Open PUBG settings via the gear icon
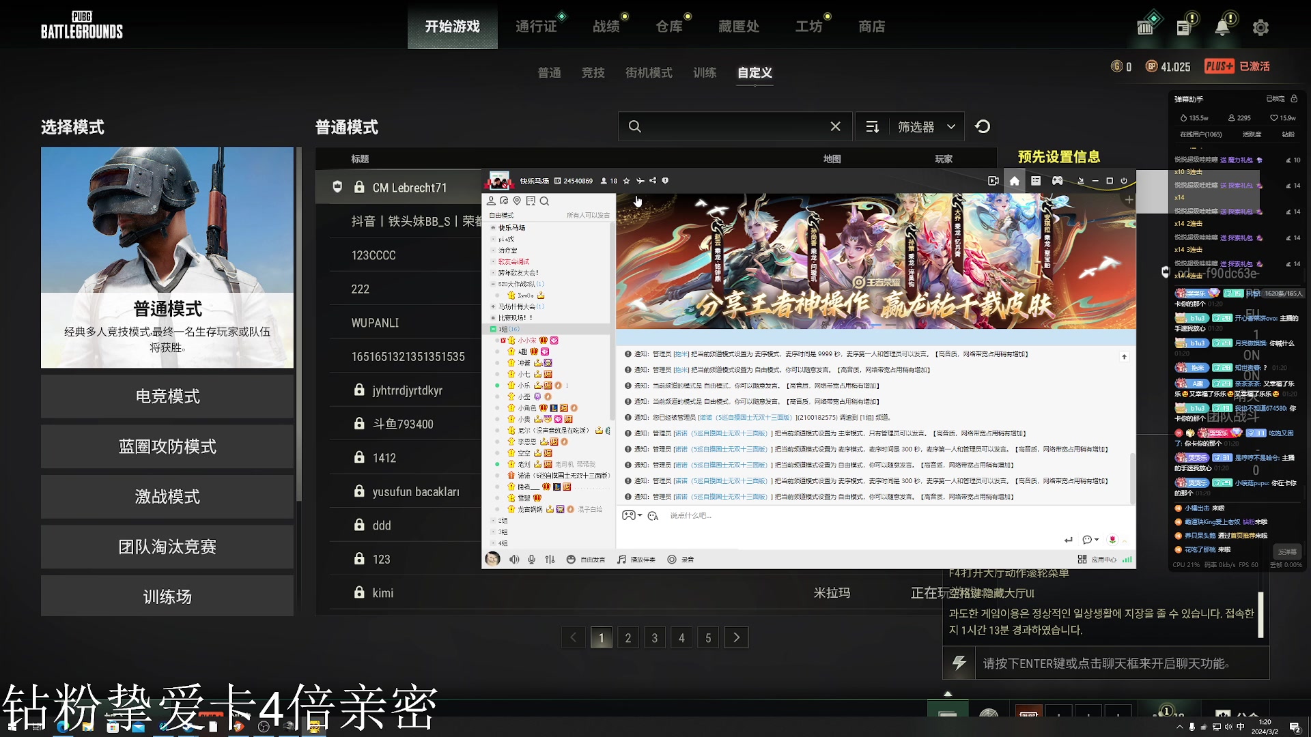The width and height of the screenshot is (1311, 737). (1260, 27)
